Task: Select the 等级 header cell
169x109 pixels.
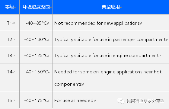Action: (x=10, y=7)
